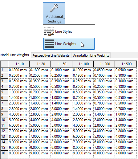138x159 pixels.
Task: Choose Line Styles from the dropdown menu
Action: (x=69, y=31)
